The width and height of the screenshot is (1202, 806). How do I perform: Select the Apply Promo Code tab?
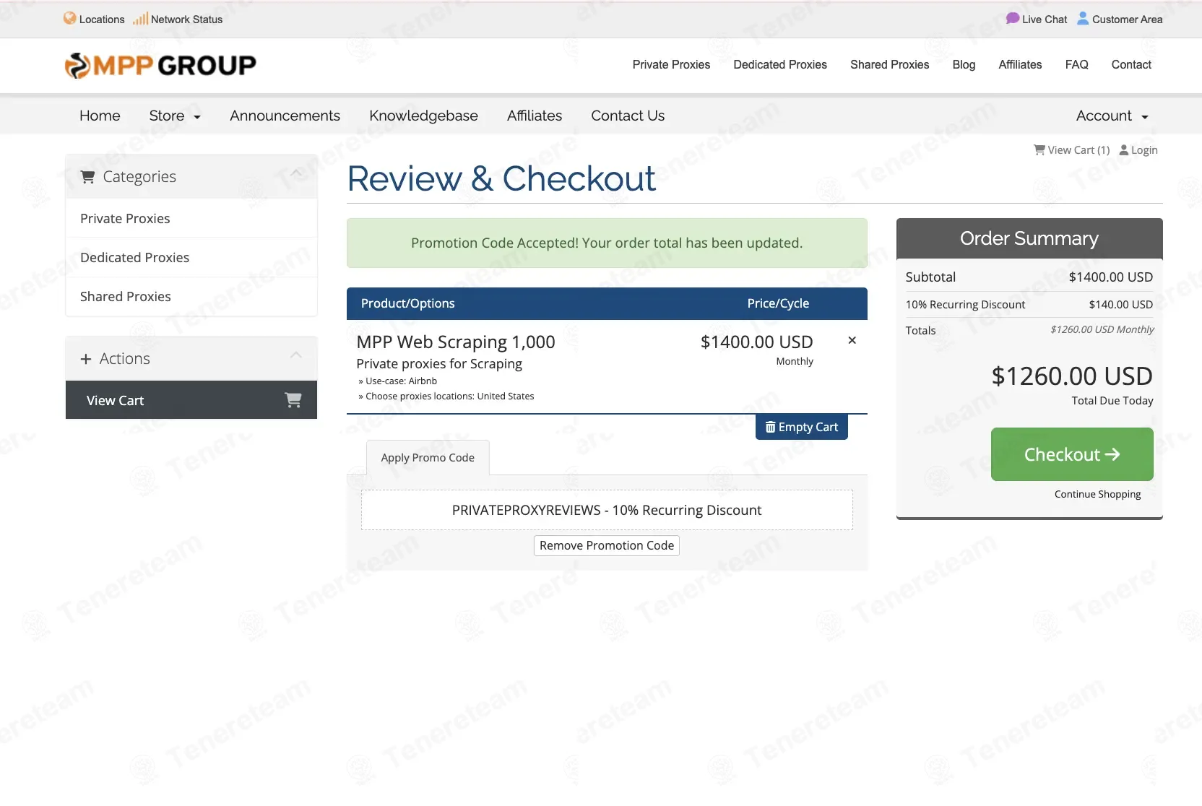coord(428,457)
